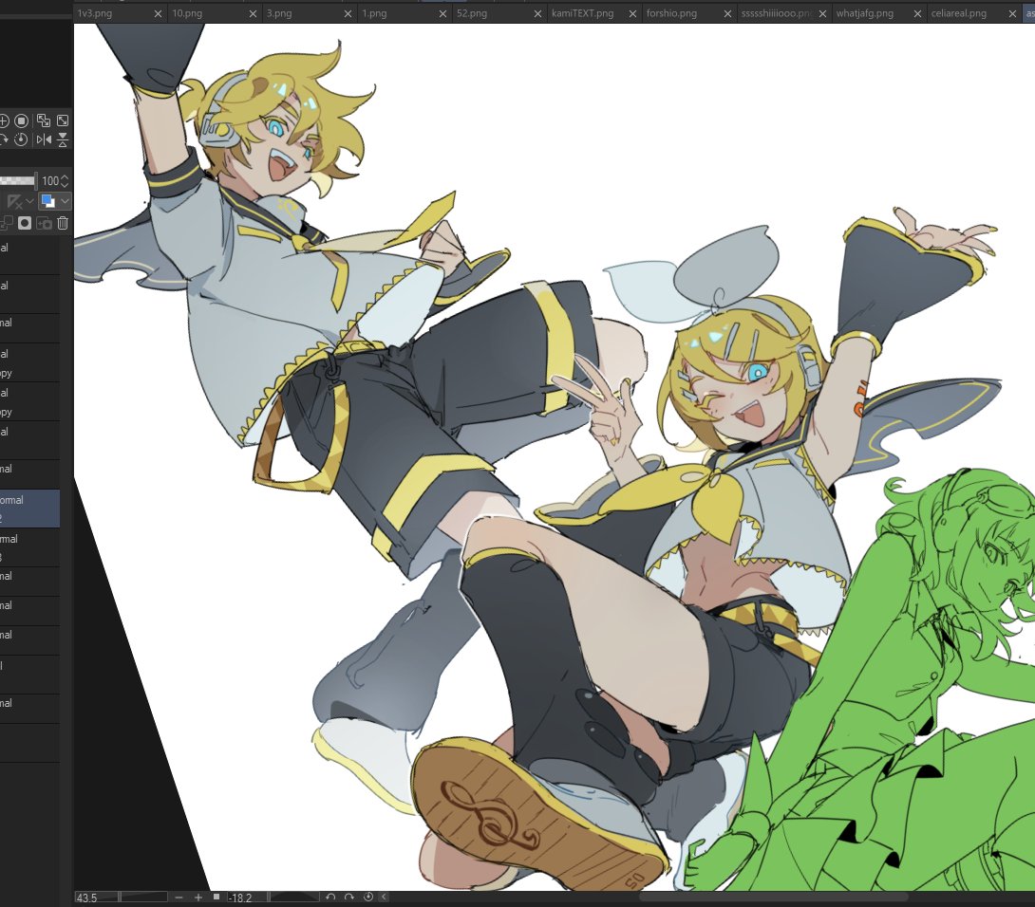This screenshot has height=907, width=1035.
Task: Close the forshio.png tab
Action: tap(728, 14)
